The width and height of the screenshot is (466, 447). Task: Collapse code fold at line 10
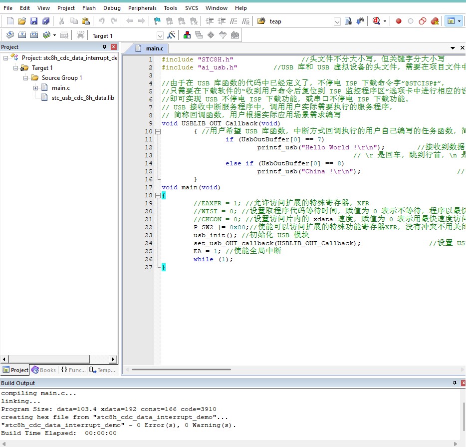[158, 131]
